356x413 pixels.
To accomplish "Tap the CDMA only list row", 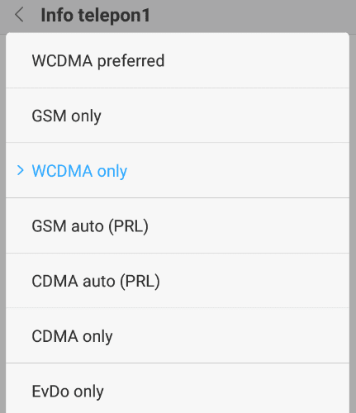I will click(x=178, y=335).
